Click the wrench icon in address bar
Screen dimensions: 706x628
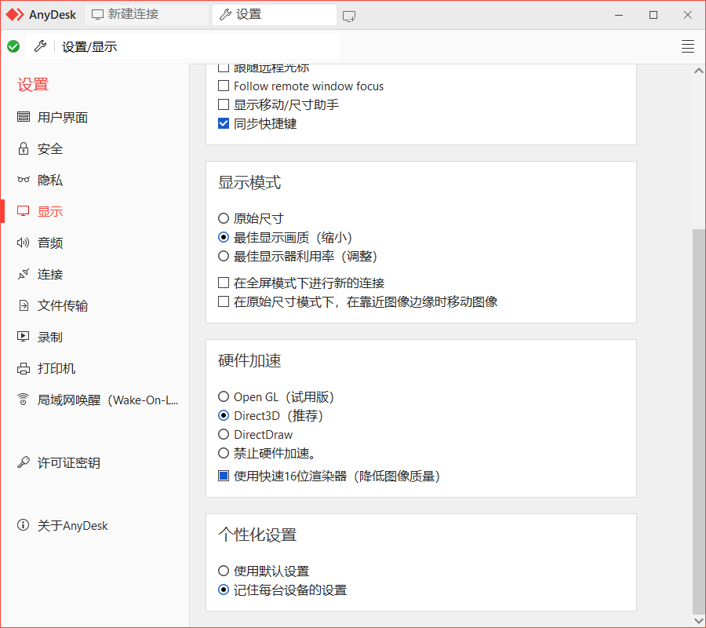[x=40, y=46]
